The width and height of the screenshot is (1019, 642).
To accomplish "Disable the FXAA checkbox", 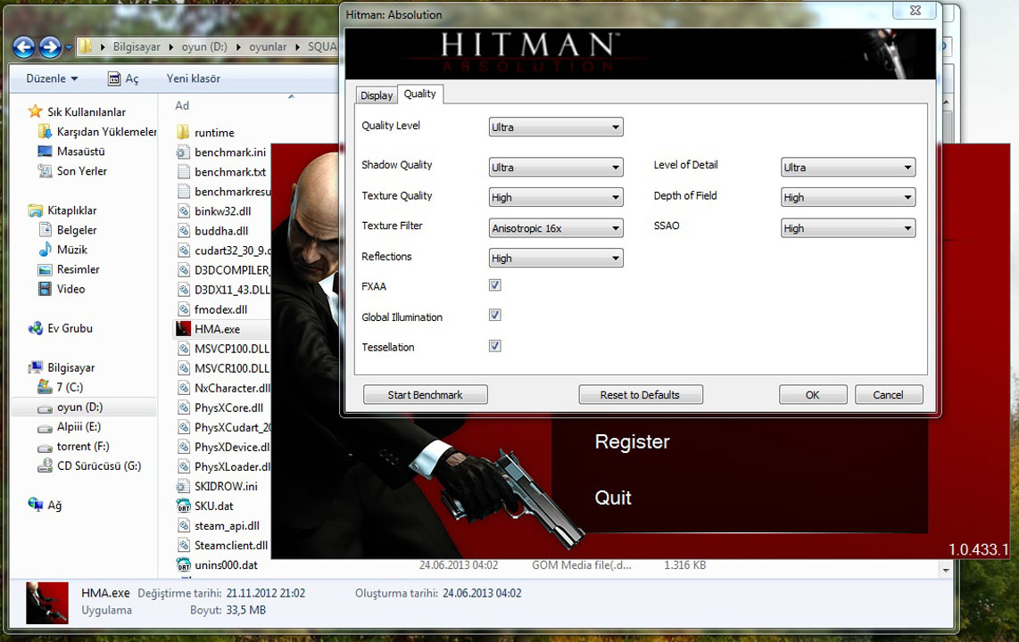I will click(494, 285).
